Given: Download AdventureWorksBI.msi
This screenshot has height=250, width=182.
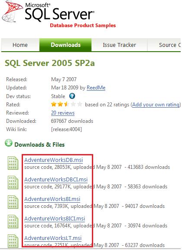Looking at the screenshot, I should (52, 199).
